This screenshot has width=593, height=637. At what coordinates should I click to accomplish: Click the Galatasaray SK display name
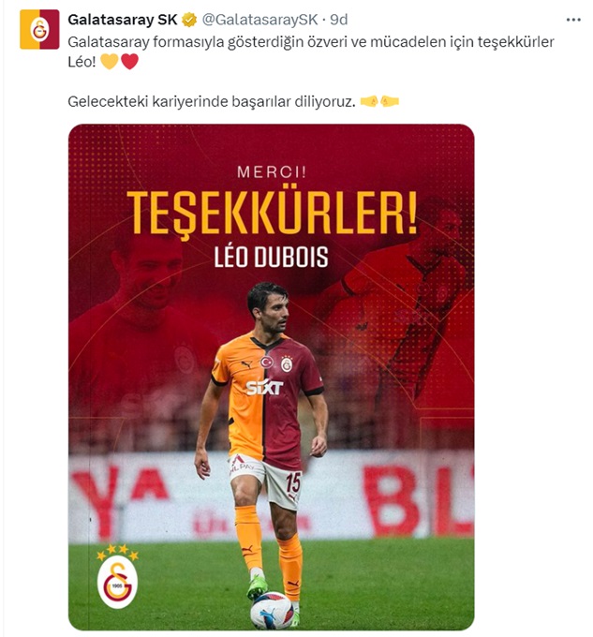click(123, 20)
